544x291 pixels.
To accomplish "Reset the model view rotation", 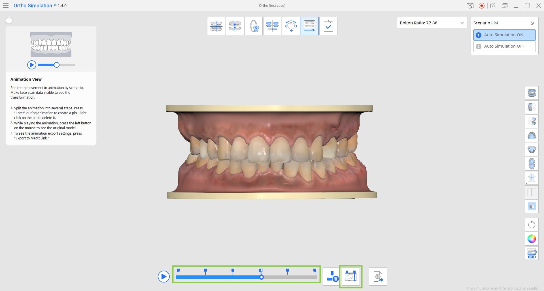I will tap(532, 225).
